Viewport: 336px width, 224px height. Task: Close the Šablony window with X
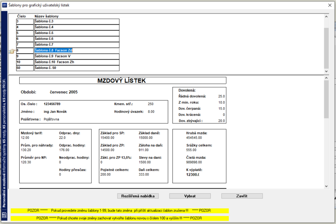(x=330, y=5)
